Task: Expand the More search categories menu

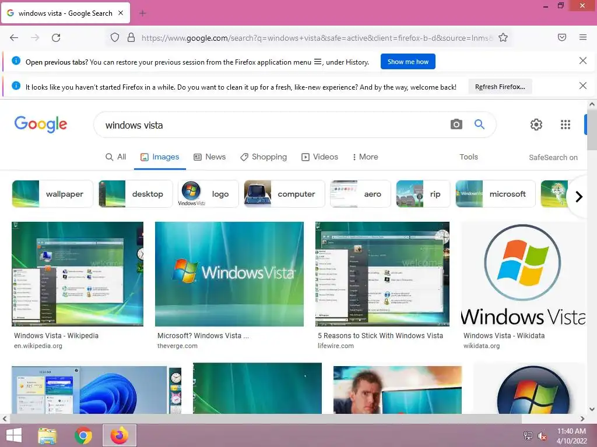Action: coord(365,157)
